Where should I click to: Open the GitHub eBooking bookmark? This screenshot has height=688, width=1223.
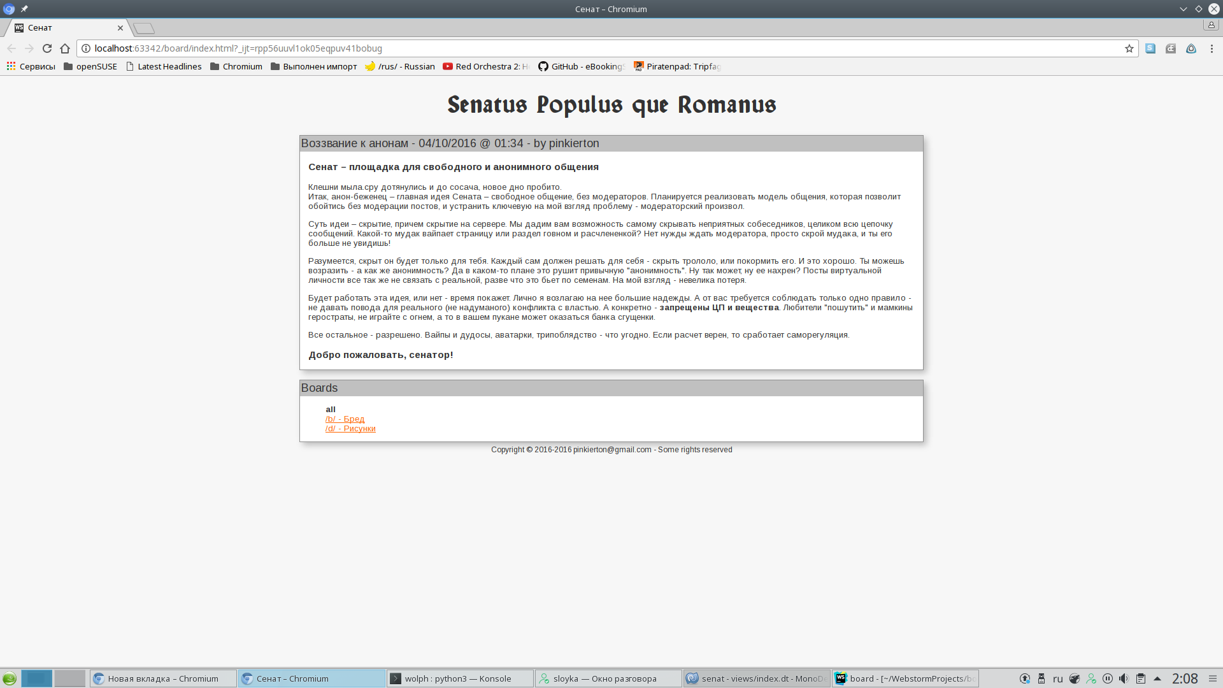[x=582, y=66]
